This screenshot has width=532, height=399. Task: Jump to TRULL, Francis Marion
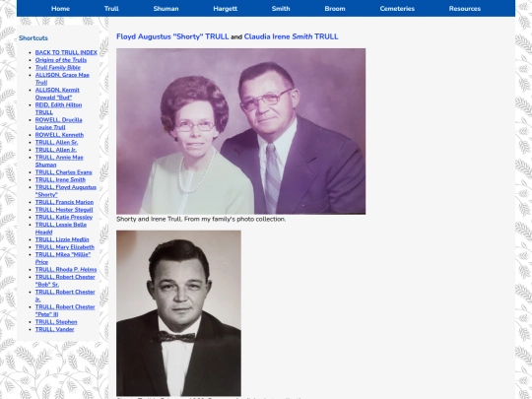64,202
